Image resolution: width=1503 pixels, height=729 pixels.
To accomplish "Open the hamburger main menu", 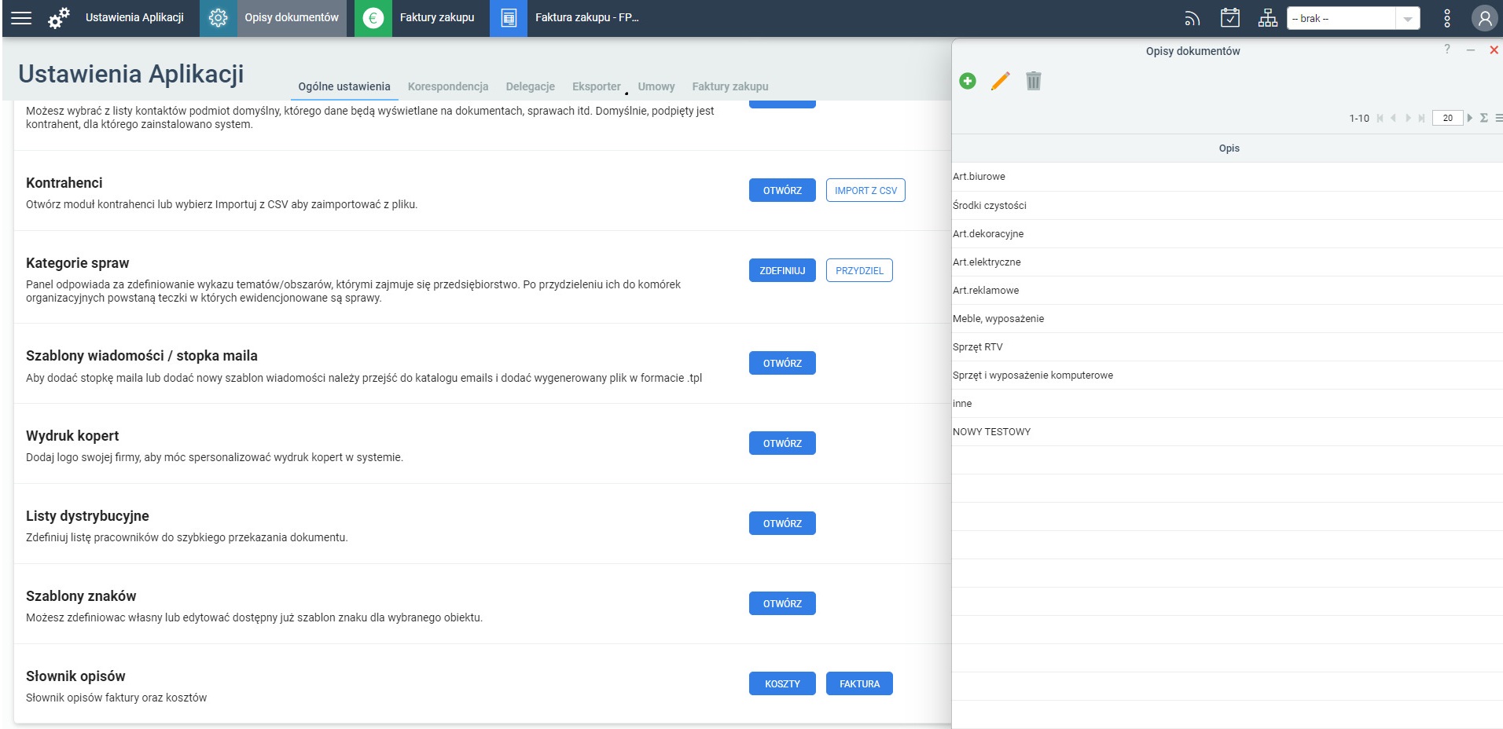I will point(21,17).
